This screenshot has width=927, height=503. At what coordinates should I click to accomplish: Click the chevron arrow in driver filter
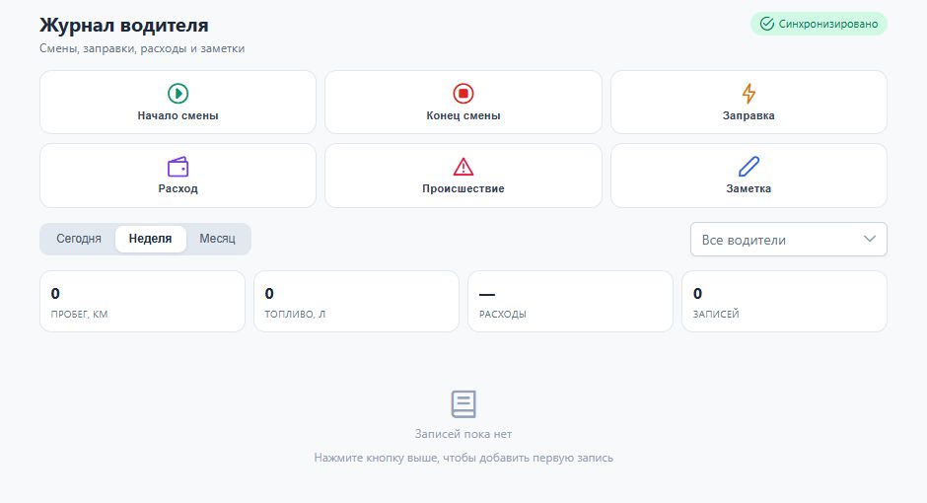tap(869, 239)
